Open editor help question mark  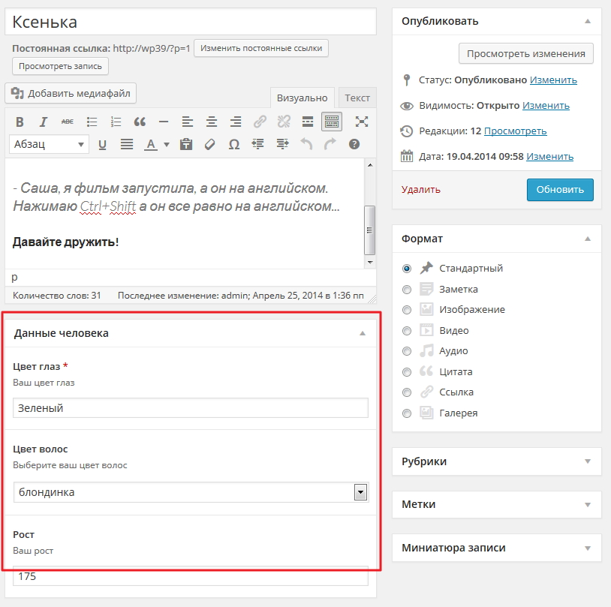(x=354, y=145)
